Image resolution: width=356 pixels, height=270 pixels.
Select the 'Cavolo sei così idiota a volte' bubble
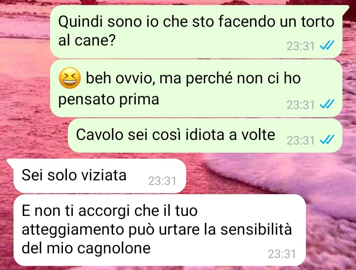click(205, 135)
